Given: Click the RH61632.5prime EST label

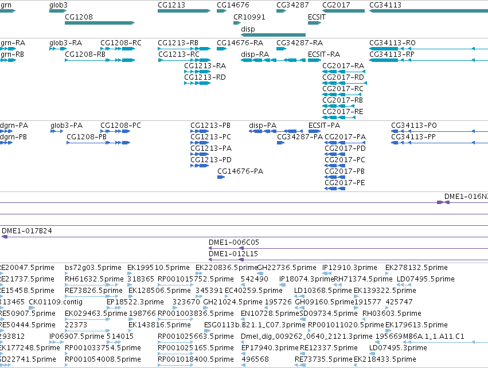Looking at the screenshot, I should pos(94,279).
